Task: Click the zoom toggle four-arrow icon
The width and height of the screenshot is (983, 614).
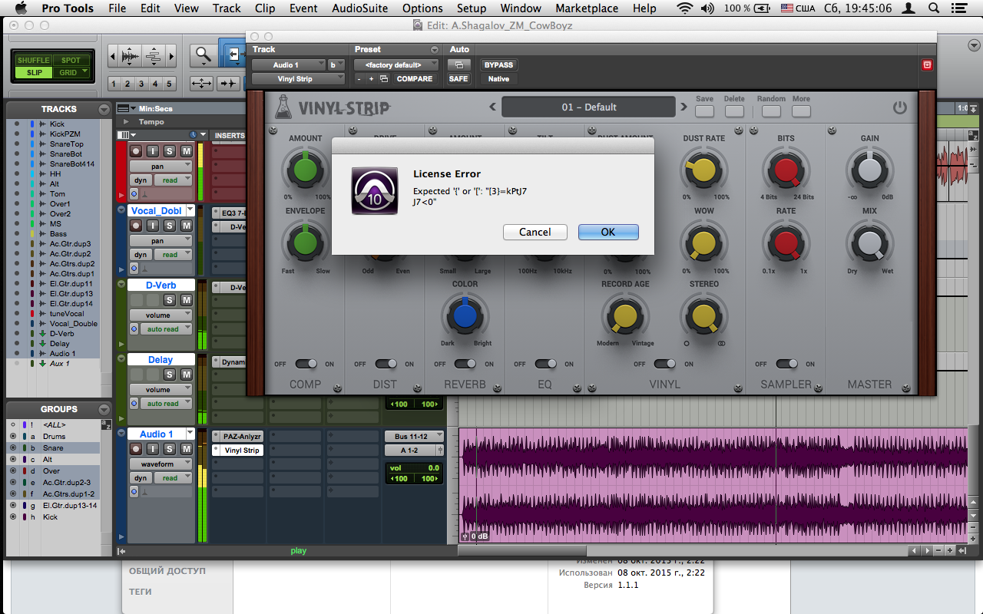Action: point(202,83)
